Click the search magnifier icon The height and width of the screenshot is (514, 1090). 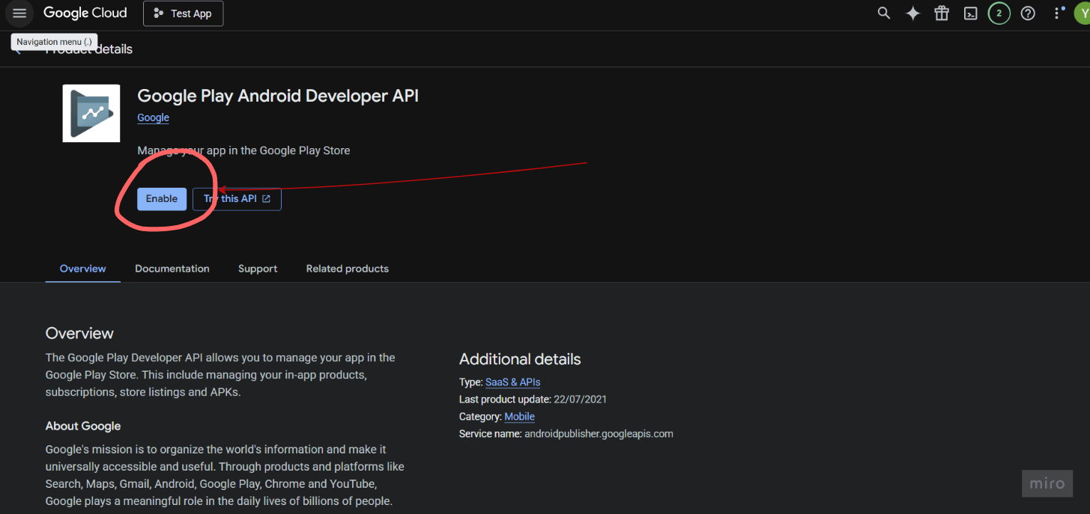tap(884, 13)
